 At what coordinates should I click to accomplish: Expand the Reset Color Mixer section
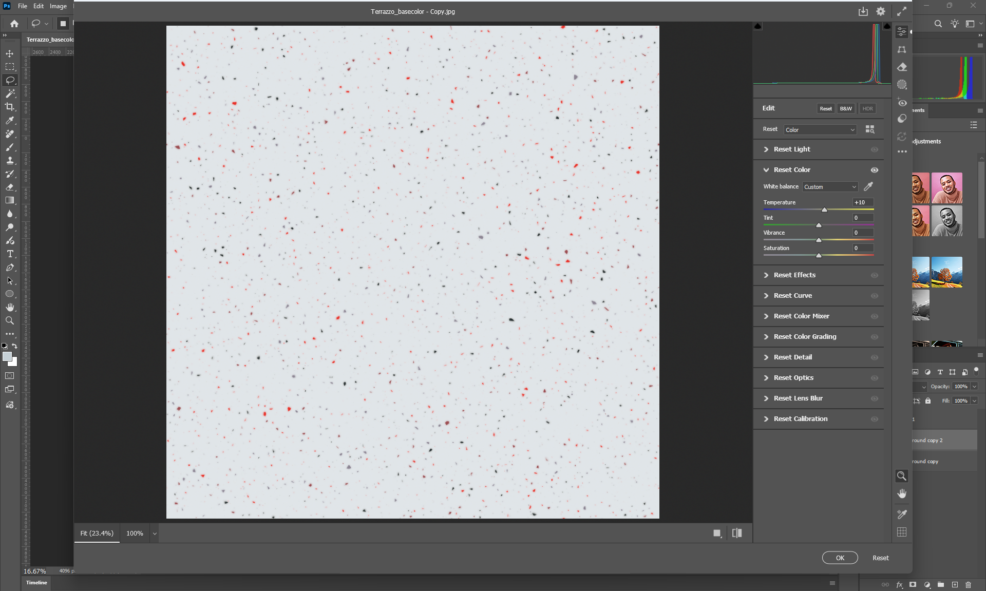801,316
